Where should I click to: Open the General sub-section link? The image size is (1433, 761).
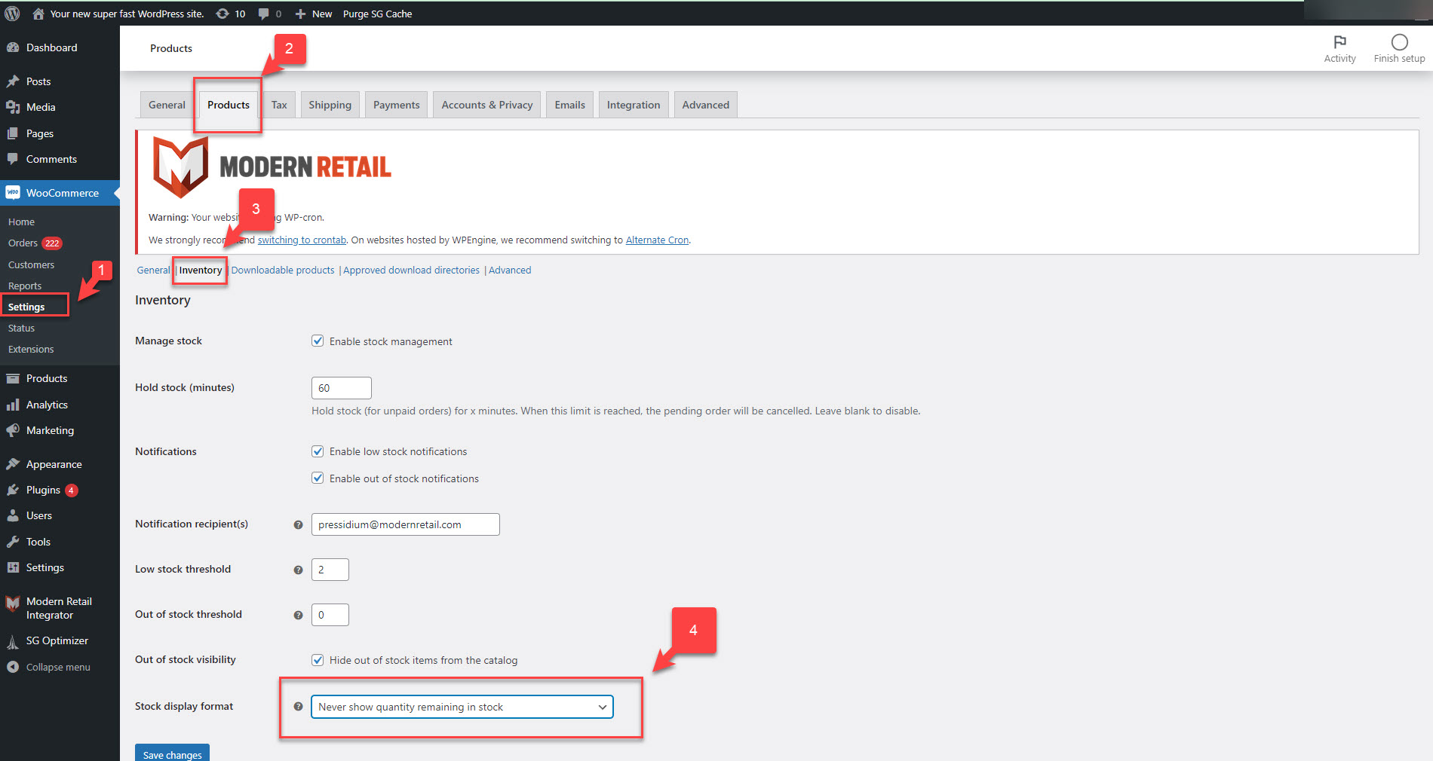[x=153, y=270]
